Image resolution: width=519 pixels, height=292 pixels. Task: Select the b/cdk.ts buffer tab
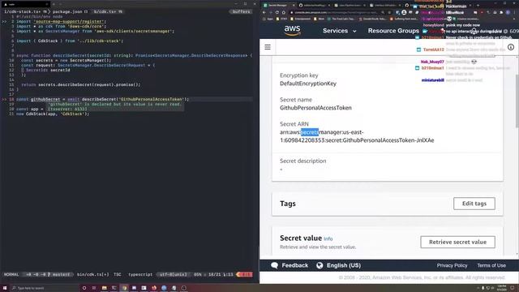pyautogui.click(x=107, y=11)
